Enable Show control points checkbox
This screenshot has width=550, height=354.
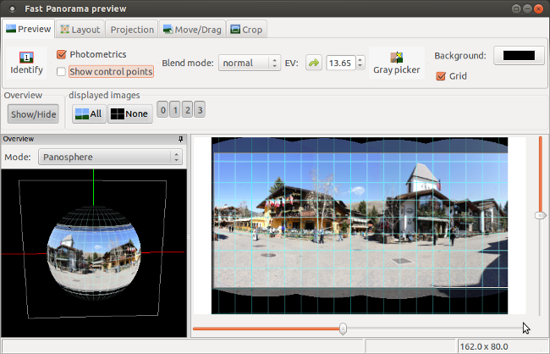(x=61, y=71)
